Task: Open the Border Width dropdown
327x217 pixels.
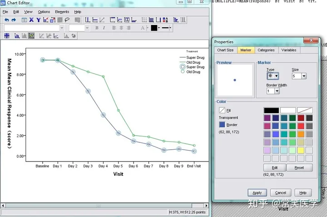Action: (277, 91)
